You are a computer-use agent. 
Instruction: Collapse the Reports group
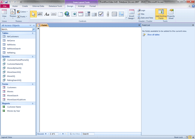[33, 104]
